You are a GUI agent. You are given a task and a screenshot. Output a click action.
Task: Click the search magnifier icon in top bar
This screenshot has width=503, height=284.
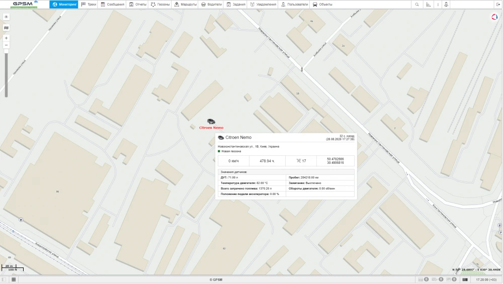(x=417, y=4)
